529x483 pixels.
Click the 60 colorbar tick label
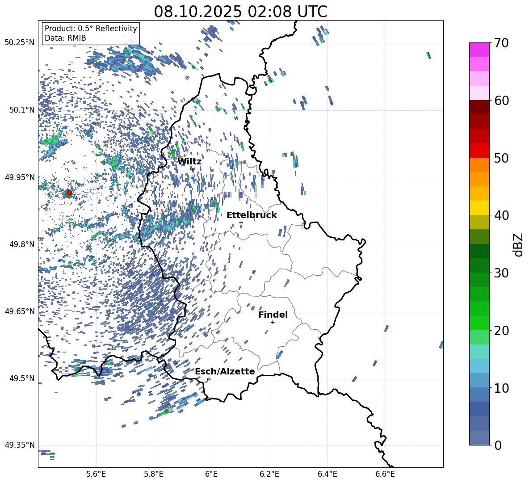click(x=501, y=101)
